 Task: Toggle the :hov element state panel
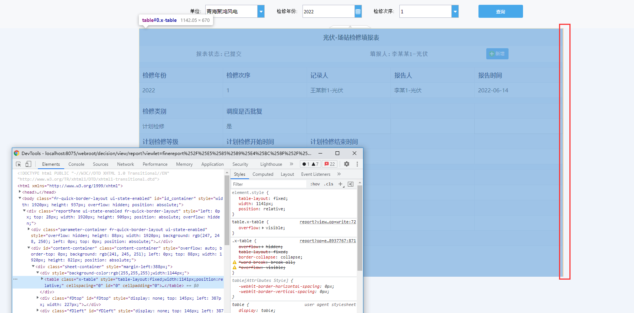(315, 184)
